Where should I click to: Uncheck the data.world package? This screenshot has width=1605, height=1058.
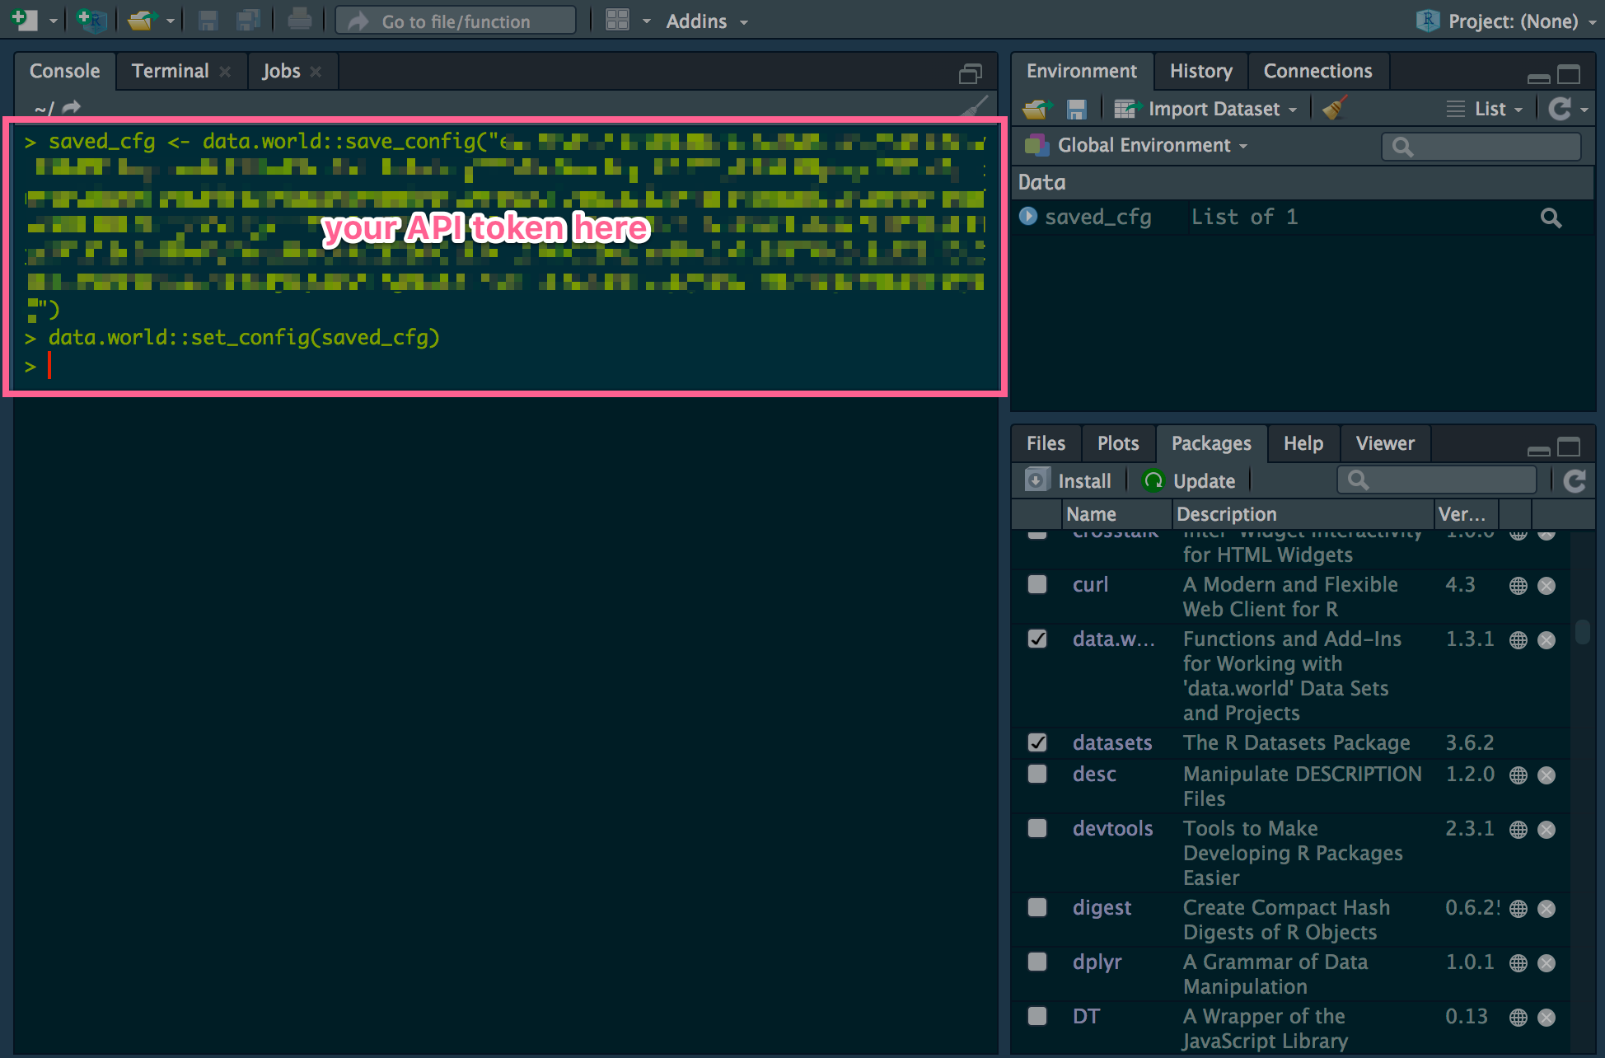click(x=1036, y=639)
